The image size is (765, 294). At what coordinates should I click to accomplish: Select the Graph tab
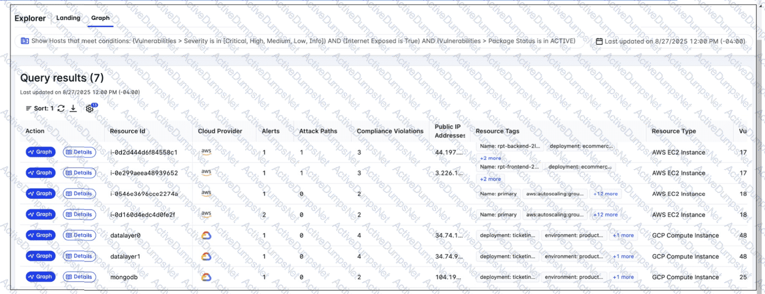(100, 18)
